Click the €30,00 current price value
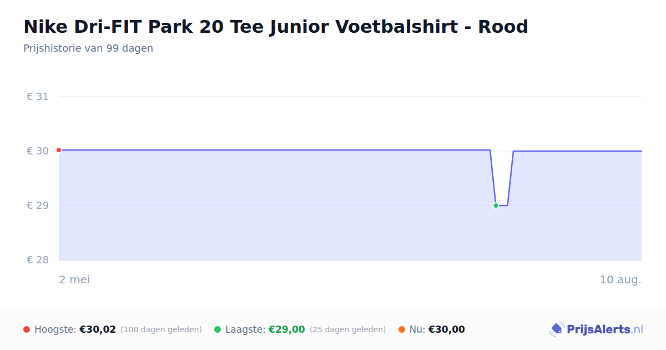The width and height of the screenshot is (666, 350). coord(447,329)
